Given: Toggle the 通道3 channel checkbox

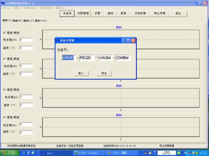Looking at the screenshot, I should pyautogui.click(x=4, y=90).
